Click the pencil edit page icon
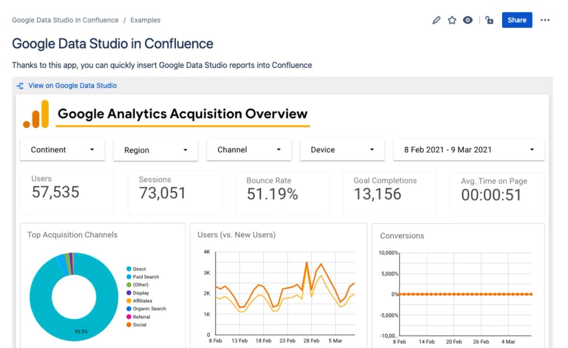The image size is (568, 348). [436, 20]
